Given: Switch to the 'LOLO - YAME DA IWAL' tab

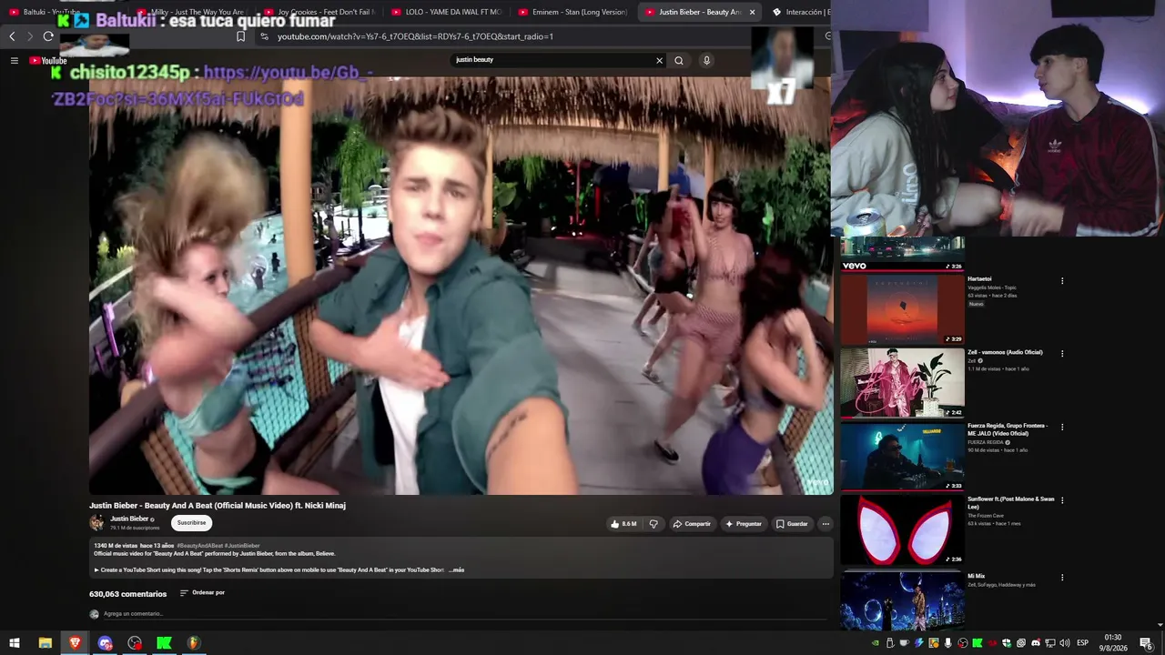Looking at the screenshot, I should (446, 12).
